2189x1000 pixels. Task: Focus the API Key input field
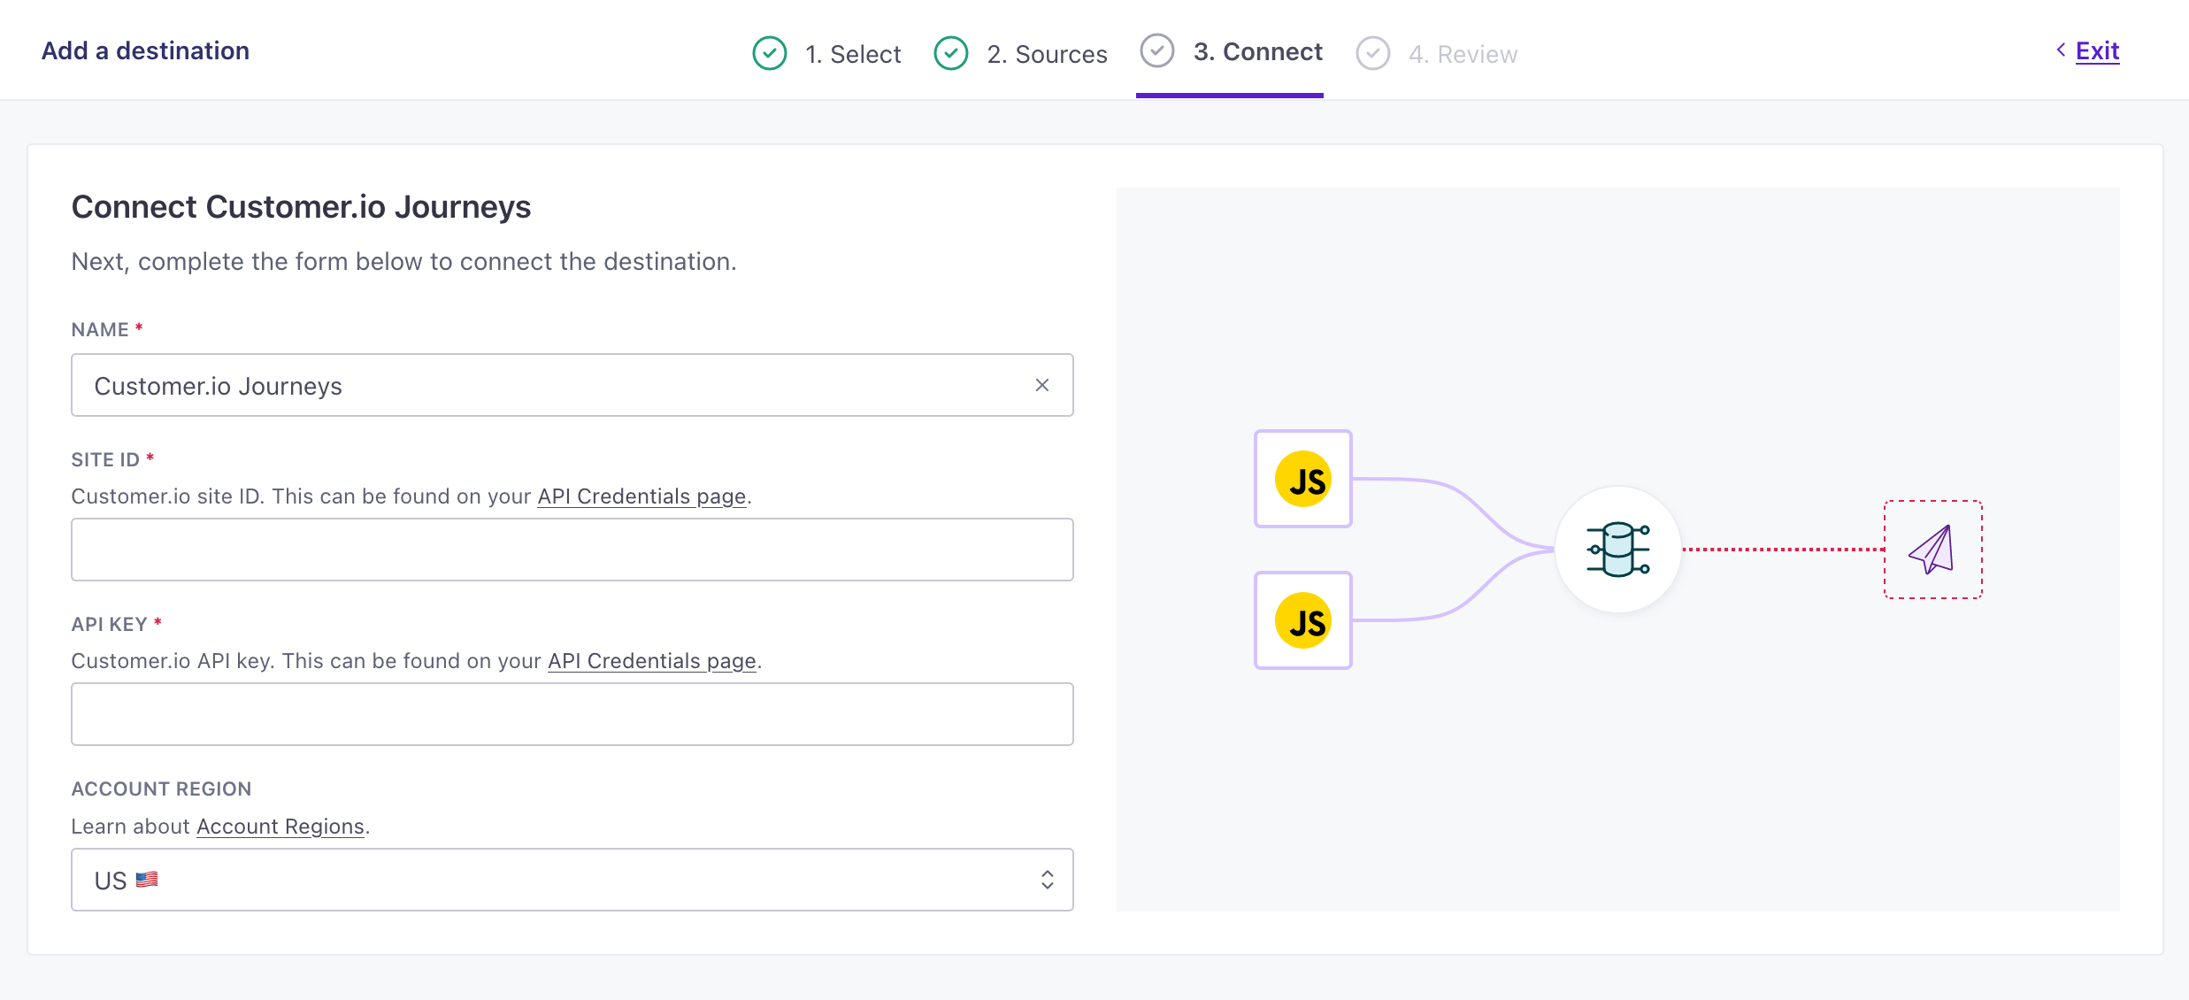pyautogui.click(x=572, y=714)
